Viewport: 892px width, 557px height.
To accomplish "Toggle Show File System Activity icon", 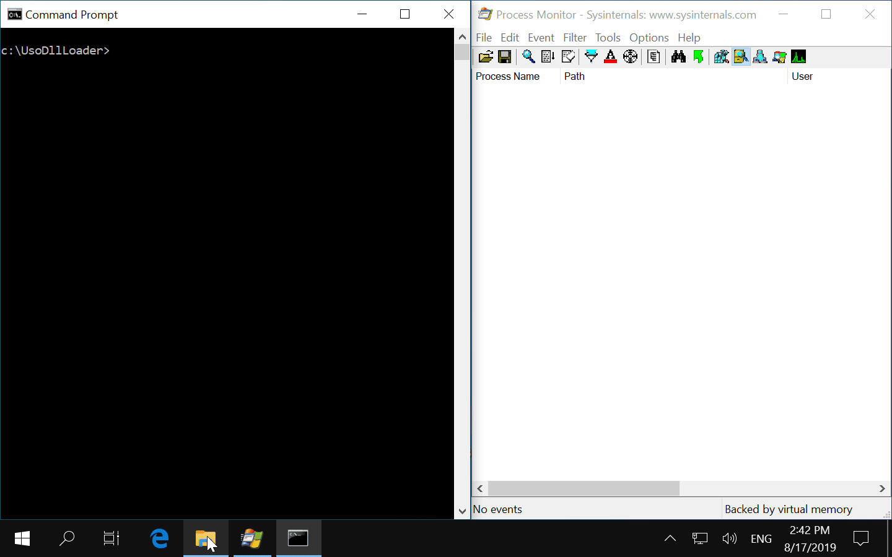I will [741, 57].
